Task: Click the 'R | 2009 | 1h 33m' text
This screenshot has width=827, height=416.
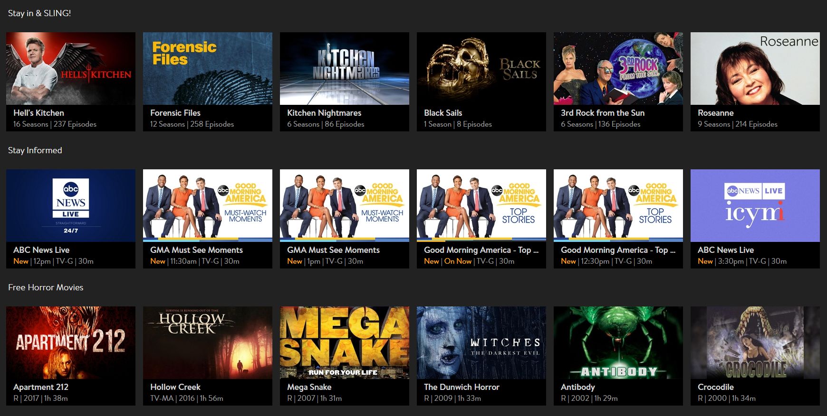Action: (452, 398)
